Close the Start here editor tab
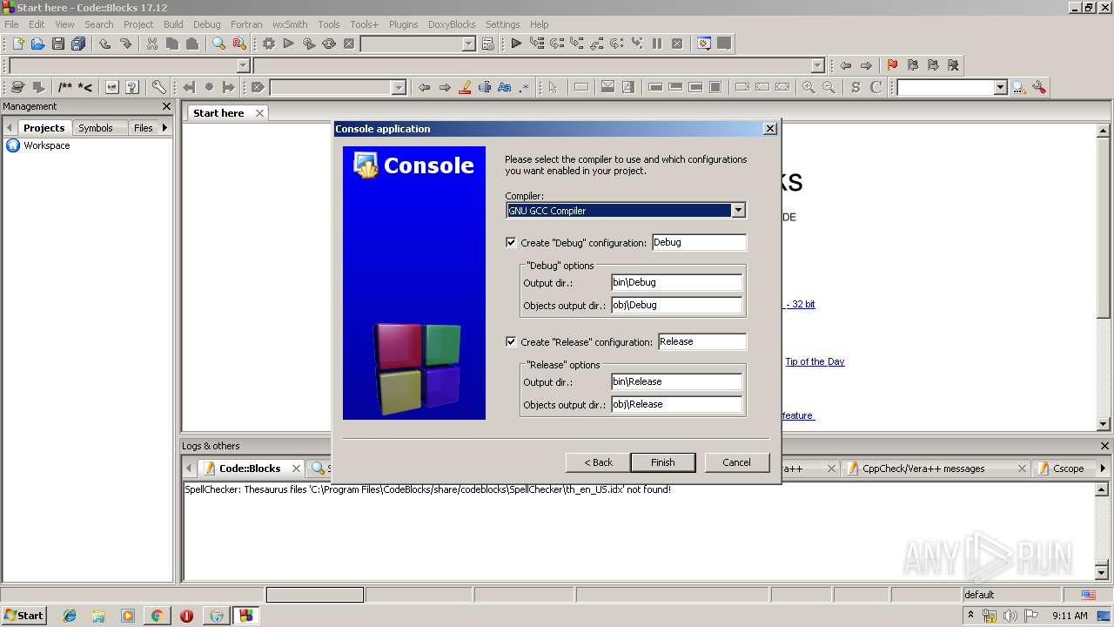Image resolution: width=1114 pixels, height=627 pixels. pos(259,113)
